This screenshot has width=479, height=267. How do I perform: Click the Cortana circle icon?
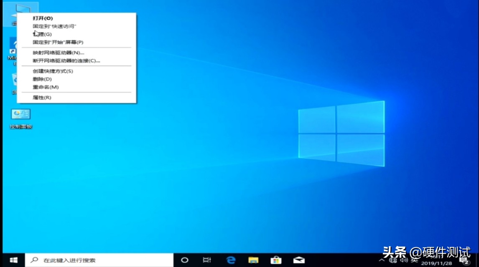pyautogui.click(x=185, y=260)
